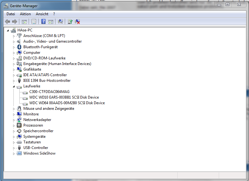Select the HAse-PC root label
This screenshot has height=181, width=249.
click(25, 30)
